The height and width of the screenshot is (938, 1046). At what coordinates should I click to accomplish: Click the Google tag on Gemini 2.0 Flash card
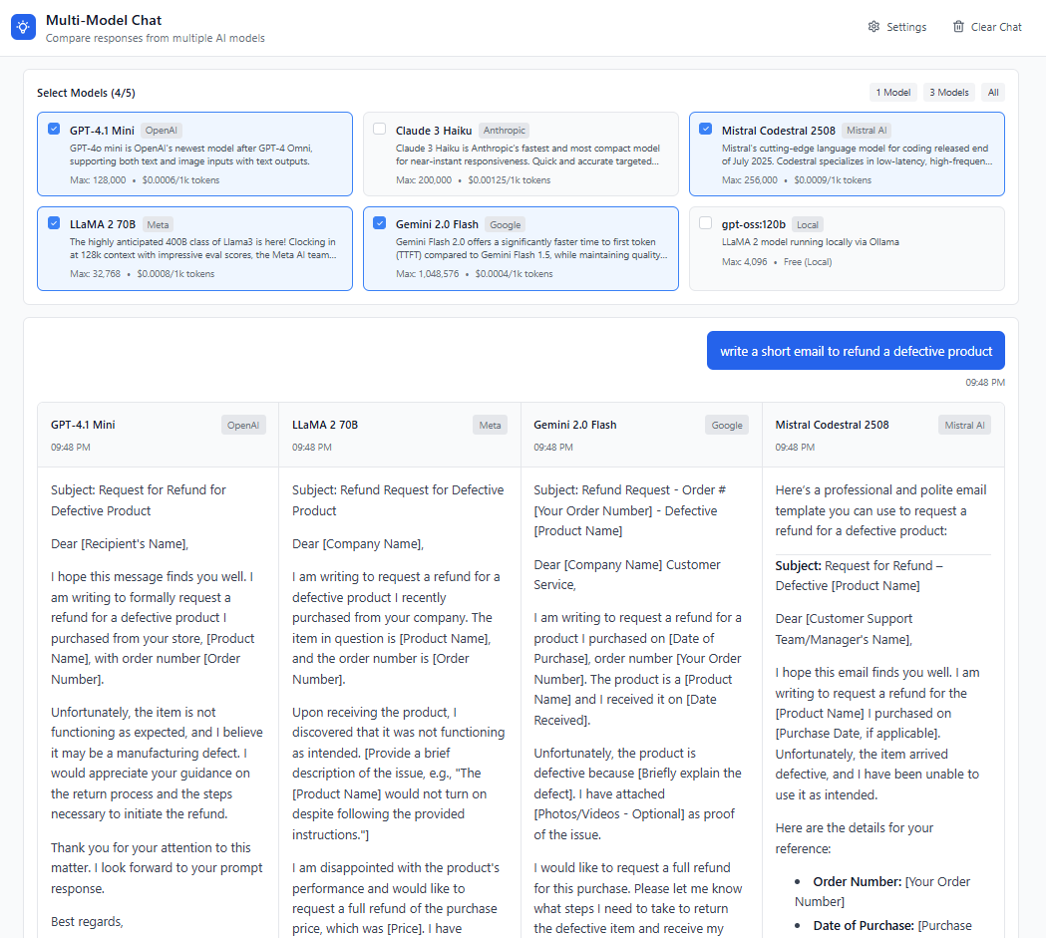tap(505, 224)
